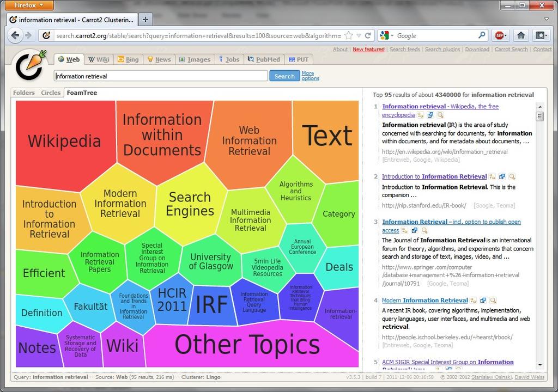Show result 3 open access in clusters icon
Viewport: 558px width, 392px height.
click(405, 230)
